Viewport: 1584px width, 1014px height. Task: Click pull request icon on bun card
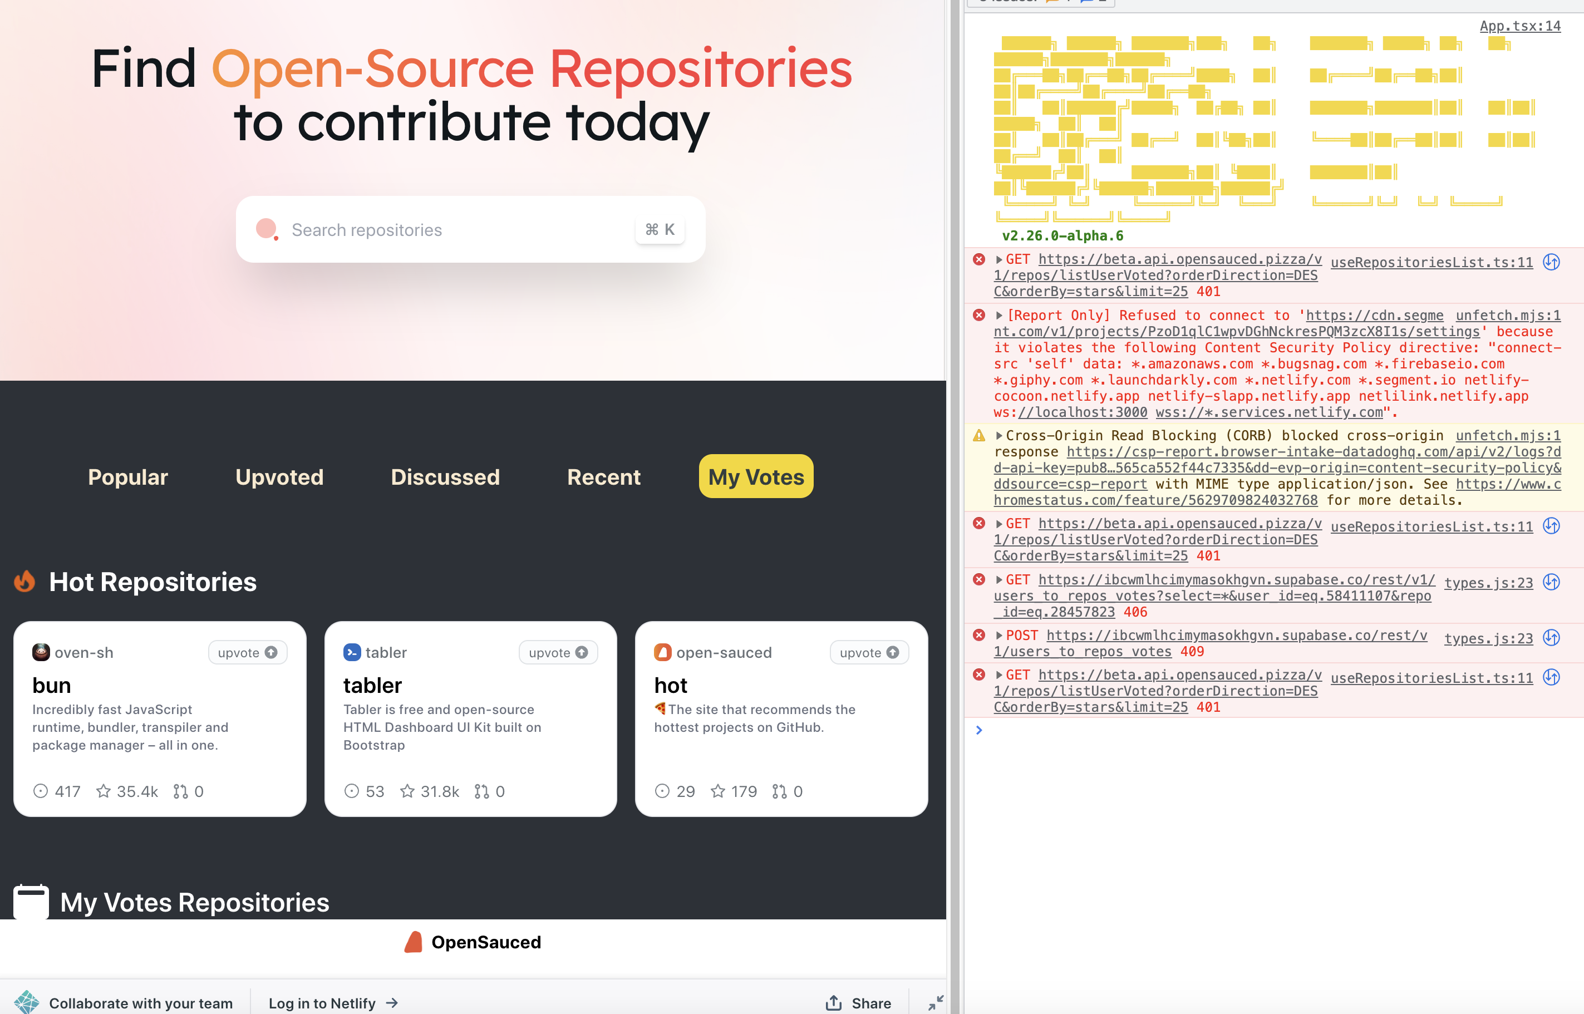pyautogui.click(x=180, y=791)
